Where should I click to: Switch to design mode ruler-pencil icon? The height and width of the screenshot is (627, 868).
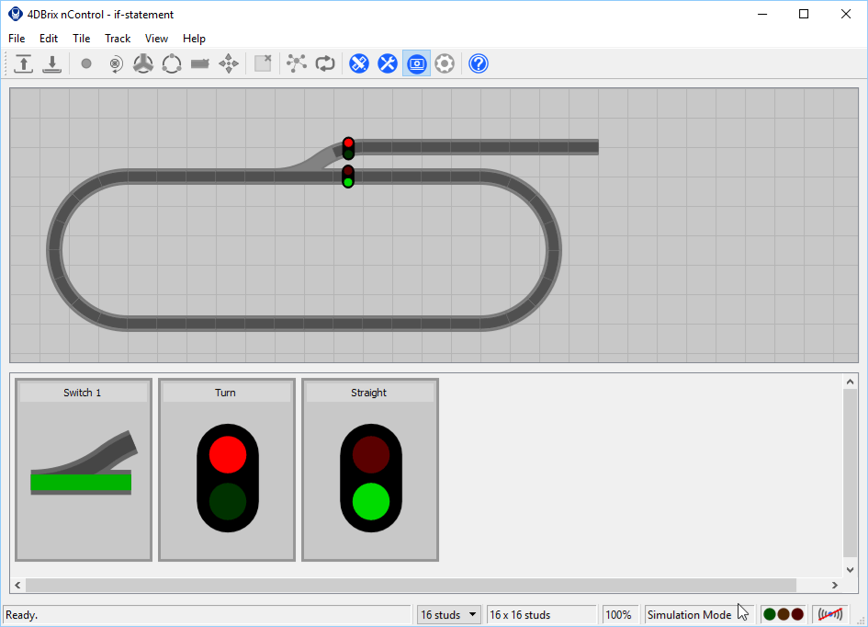(x=359, y=63)
